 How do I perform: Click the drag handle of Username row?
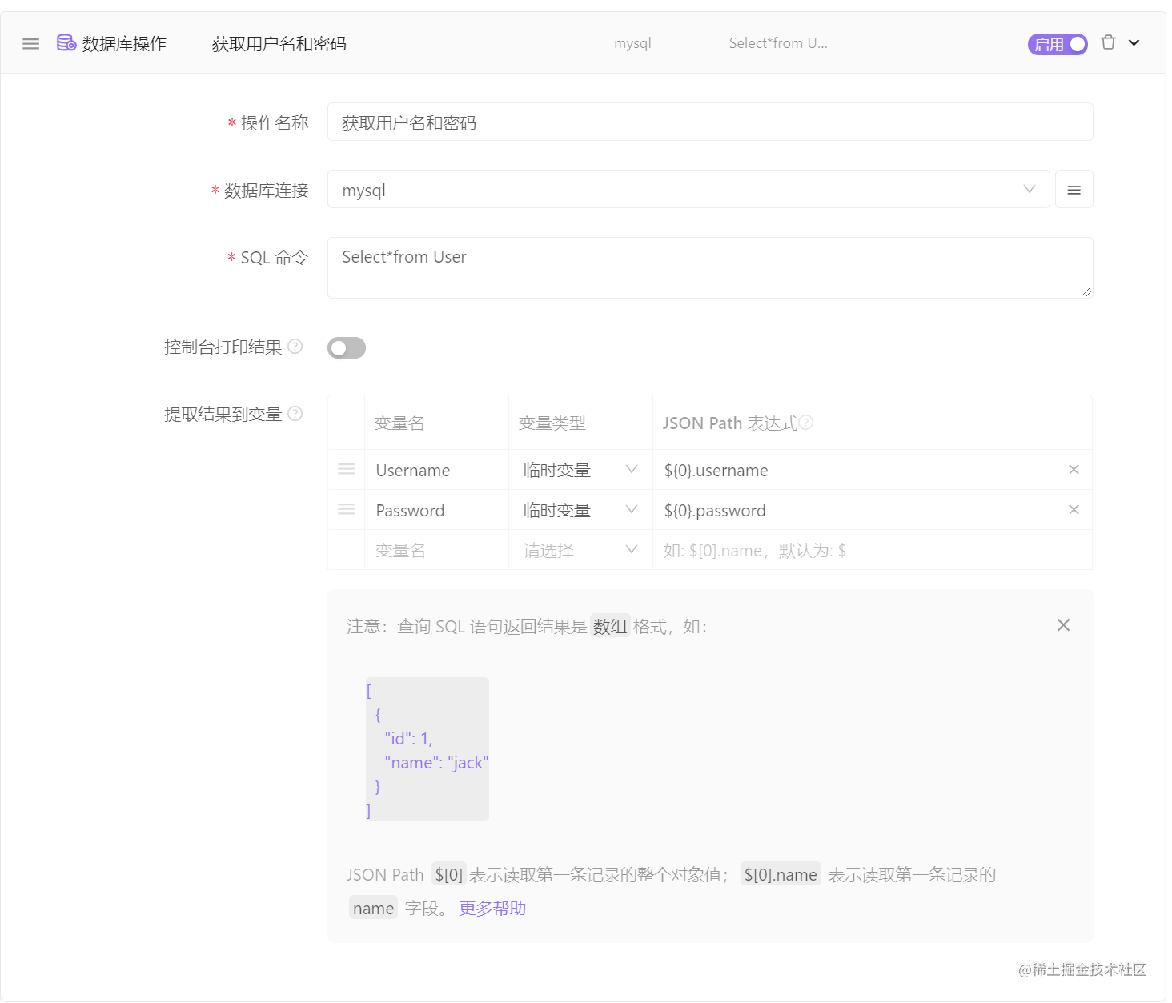pyautogui.click(x=346, y=469)
